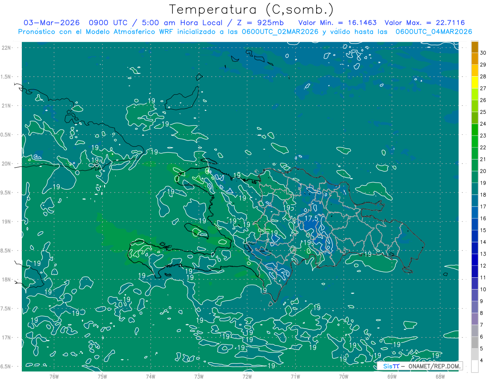Click the '71W' longitude axis label
This screenshot has width=494, height=382.
point(295,376)
